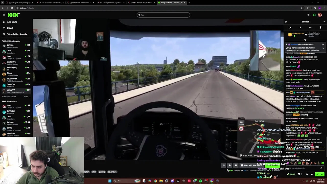Click the Abonelik Hediye Et button
The width and height of the screenshot is (327, 184).
pyautogui.click(x=252, y=165)
